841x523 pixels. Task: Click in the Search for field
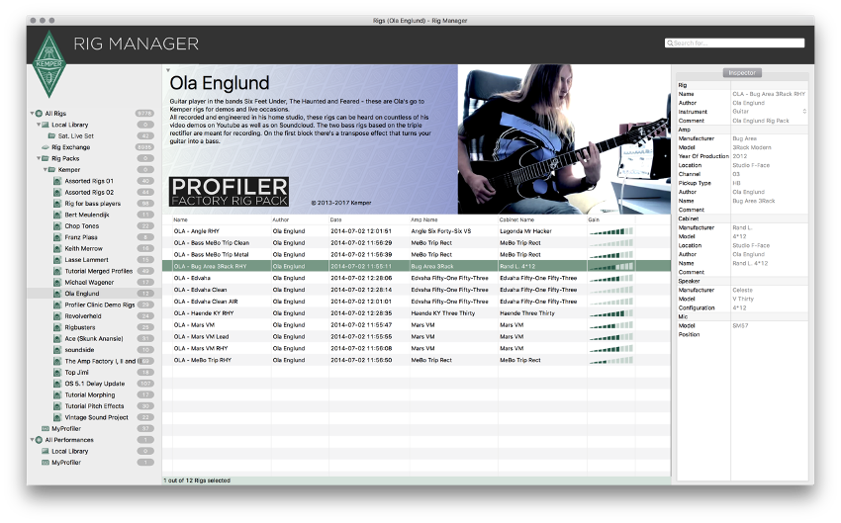(x=734, y=43)
